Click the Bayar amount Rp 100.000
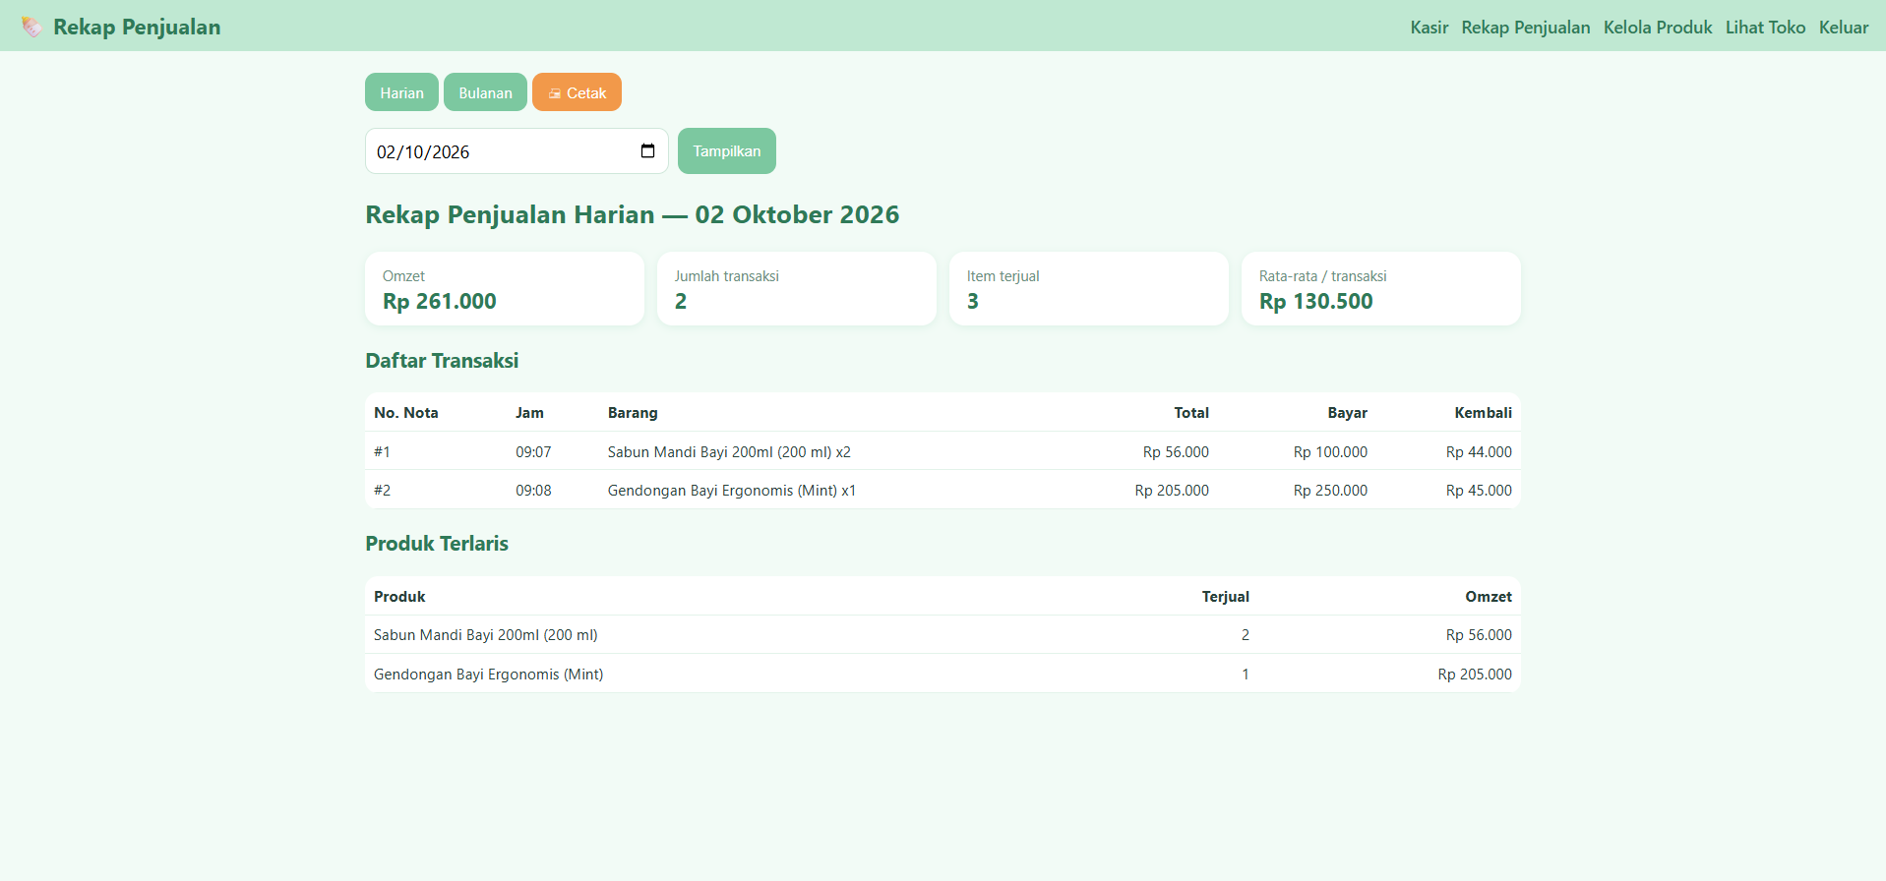 point(1330,452)
